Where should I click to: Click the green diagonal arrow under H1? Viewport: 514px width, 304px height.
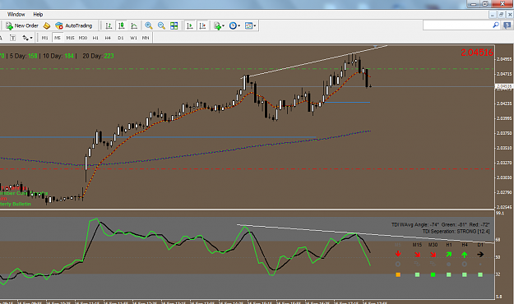pos(449,254)
